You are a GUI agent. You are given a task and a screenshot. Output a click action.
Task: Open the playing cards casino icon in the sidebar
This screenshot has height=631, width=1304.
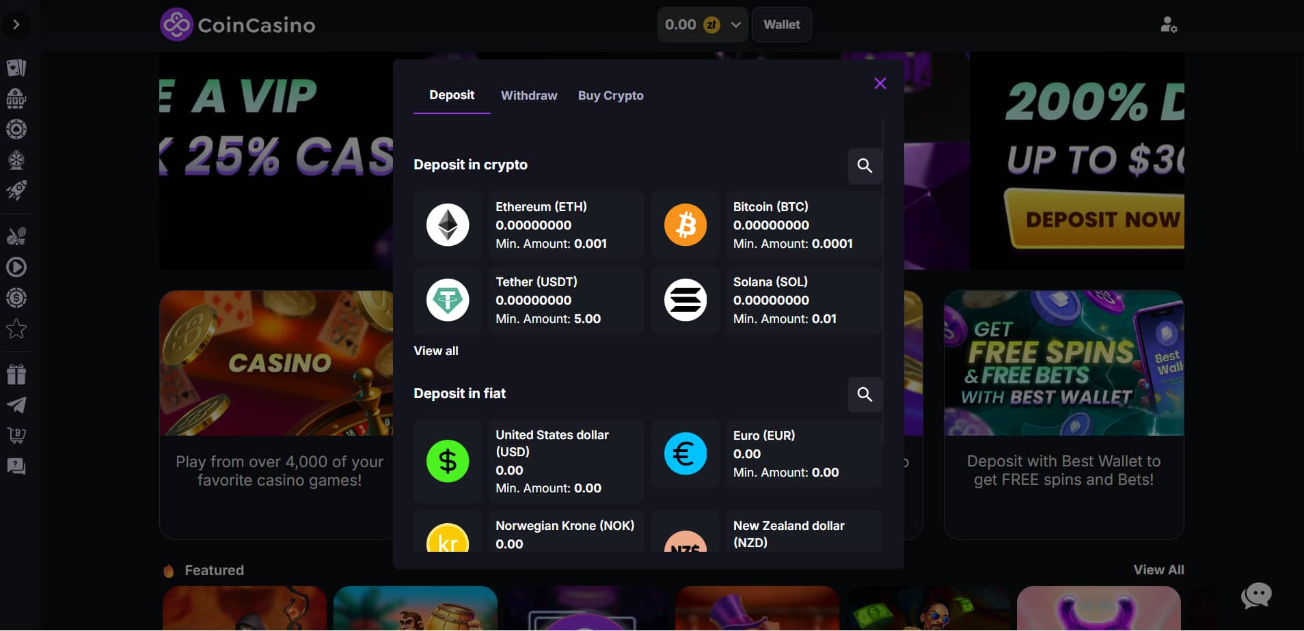tap(16, 68)
